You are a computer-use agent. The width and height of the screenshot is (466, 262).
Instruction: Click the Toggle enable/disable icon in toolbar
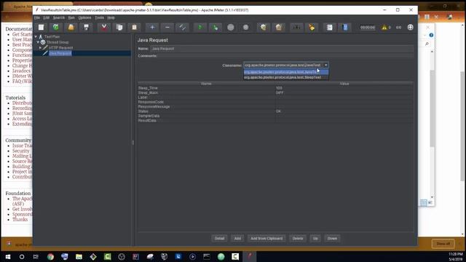tap(183, 28)
